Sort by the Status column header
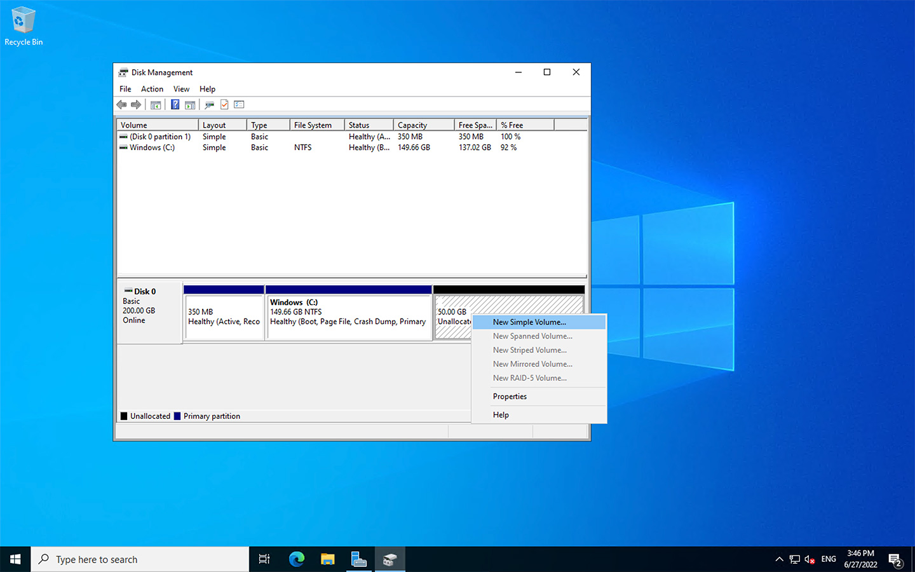The width and height of the screenshot is (915, 572). (369, 125)
